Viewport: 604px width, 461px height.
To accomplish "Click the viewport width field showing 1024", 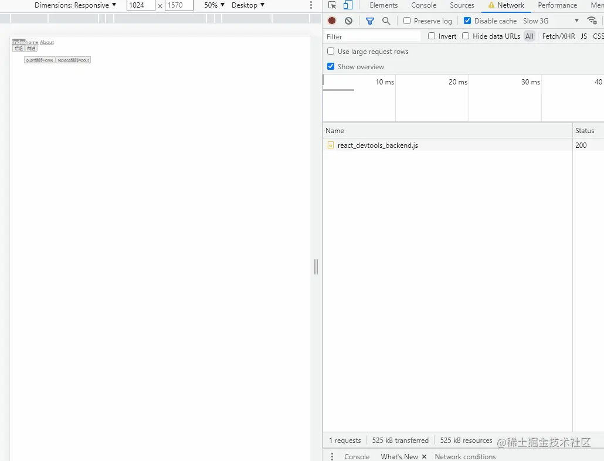I will click(141, 5).
